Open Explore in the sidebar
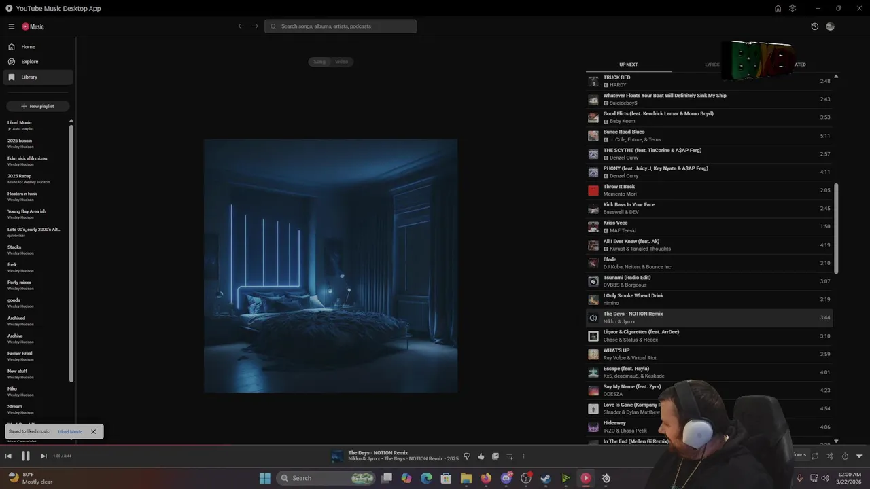 click(38, 62)
